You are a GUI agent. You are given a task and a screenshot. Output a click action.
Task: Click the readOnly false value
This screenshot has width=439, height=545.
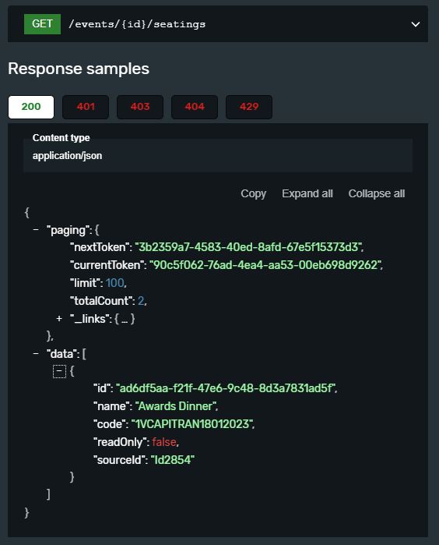pos(164,442)
